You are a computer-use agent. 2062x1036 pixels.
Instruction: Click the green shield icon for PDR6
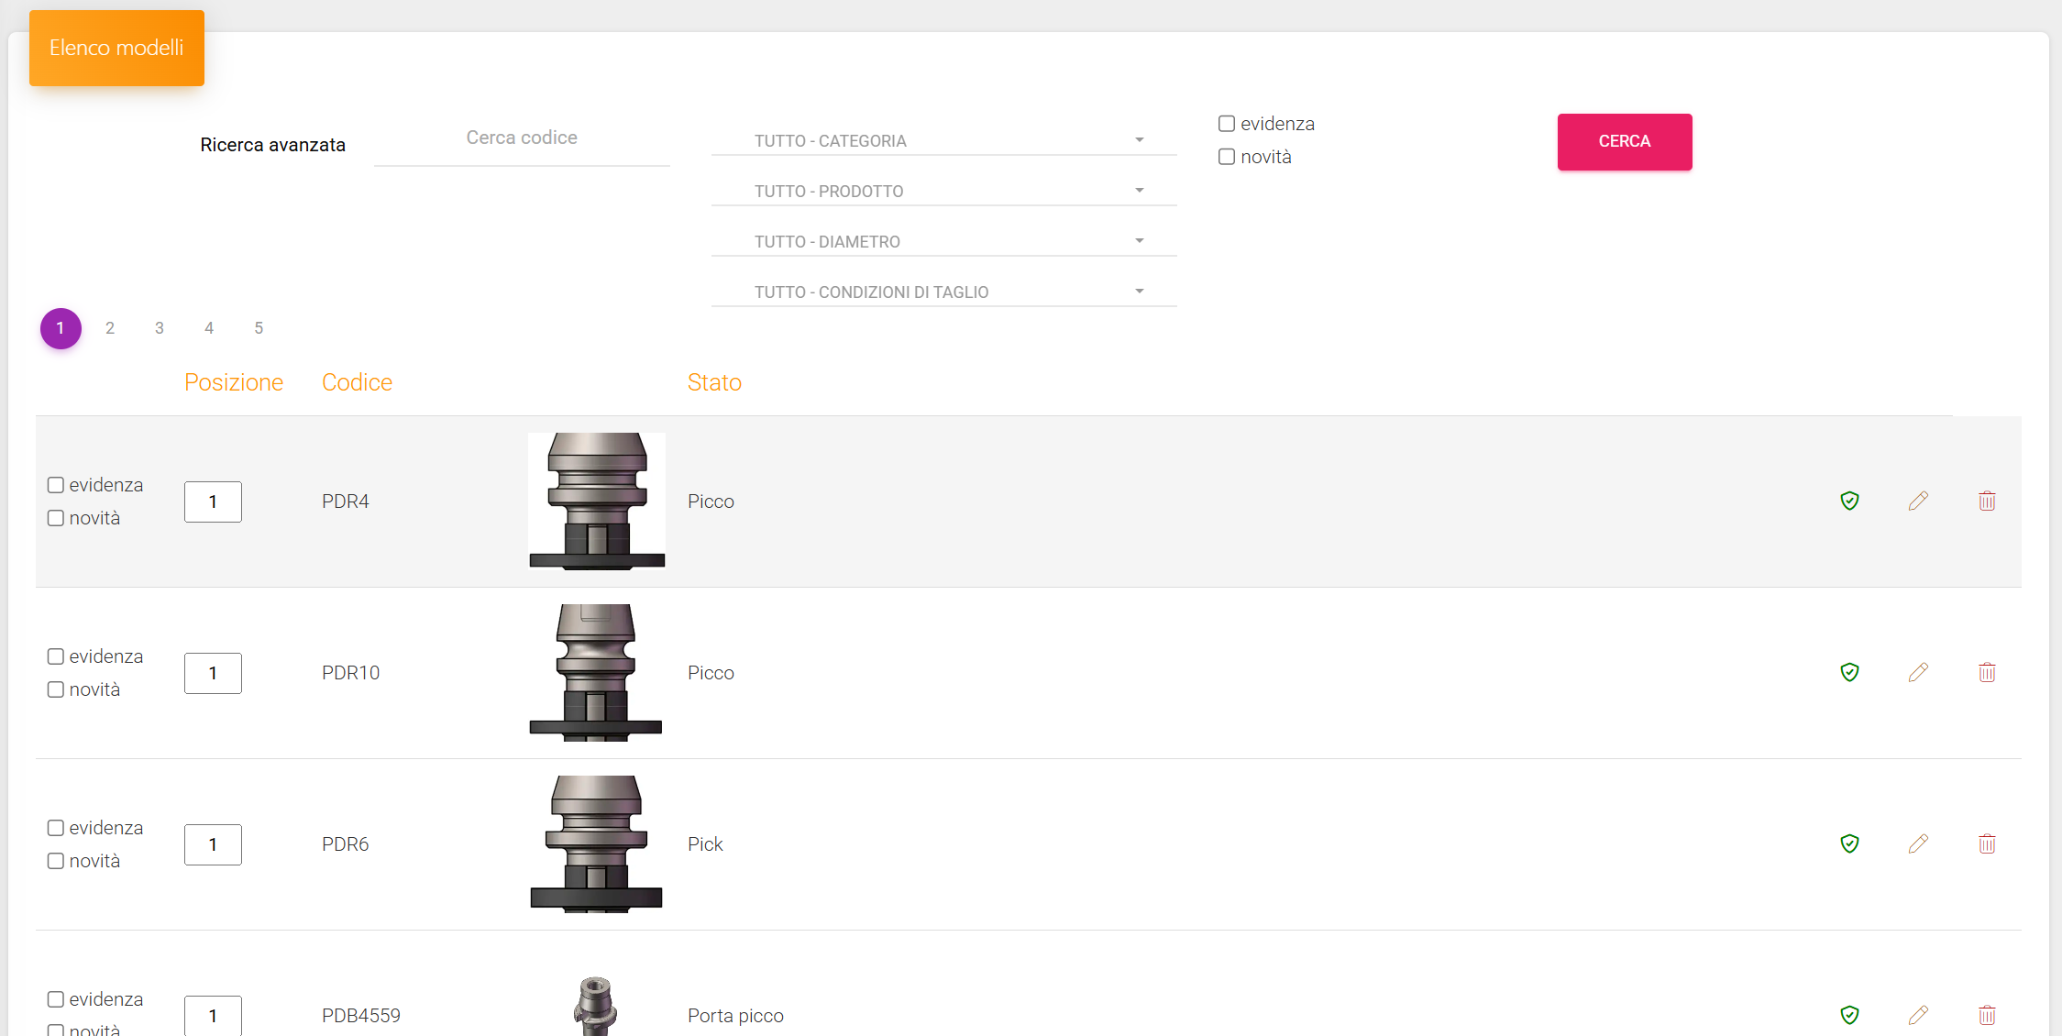point(1849,843)
